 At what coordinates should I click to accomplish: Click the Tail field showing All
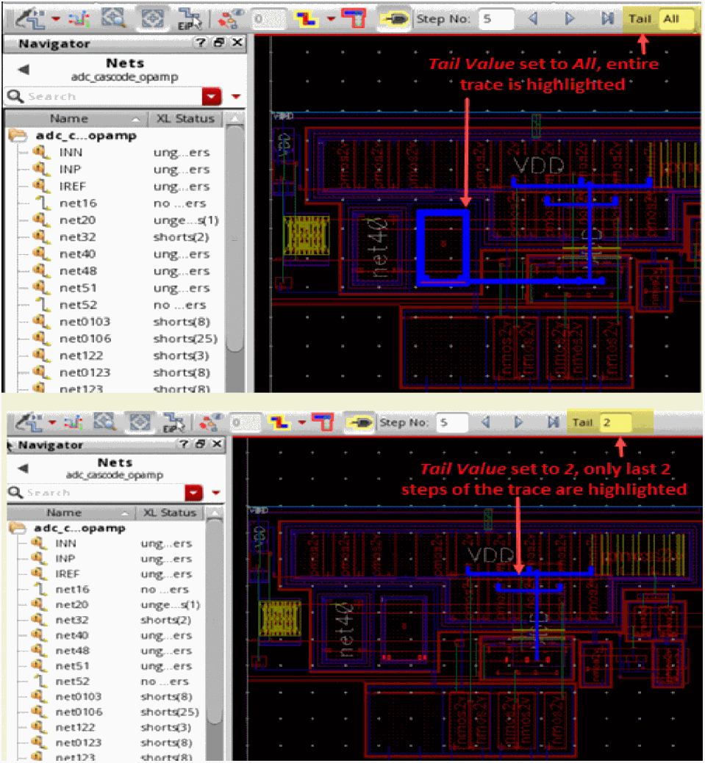coord(677,19)
